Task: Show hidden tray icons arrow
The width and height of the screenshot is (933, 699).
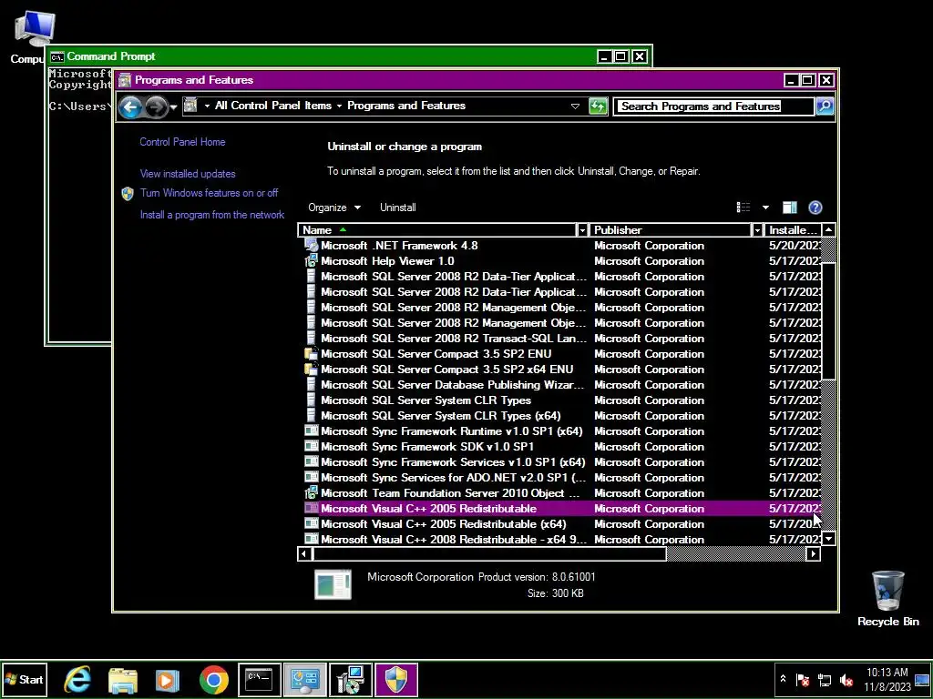Action: click(783, 679)
